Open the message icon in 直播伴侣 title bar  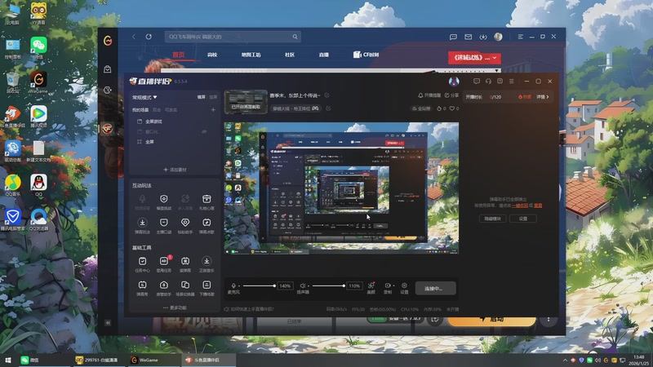[x=477, y=81]
